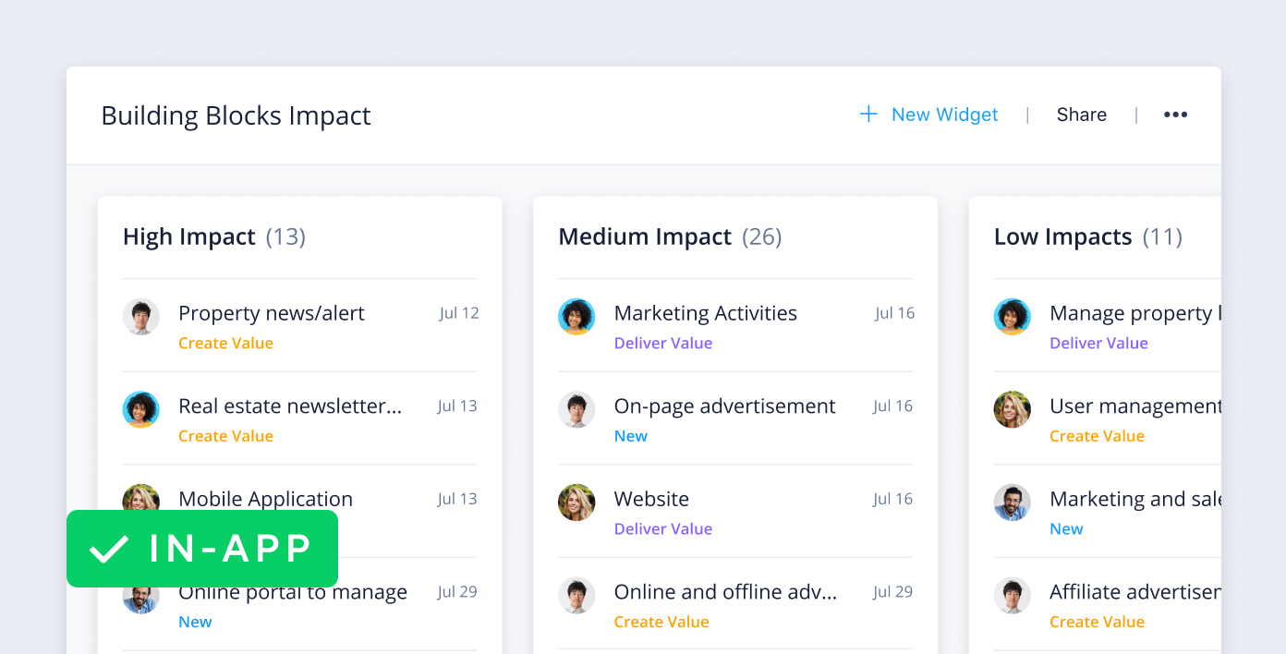Click Create Value tag under Property news/alert

tap(225, 344)
